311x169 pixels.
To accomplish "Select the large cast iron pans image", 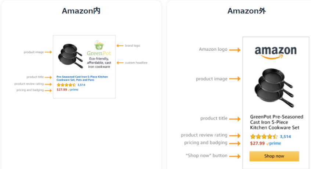I will pyautogui.click(x=274, y=88).
